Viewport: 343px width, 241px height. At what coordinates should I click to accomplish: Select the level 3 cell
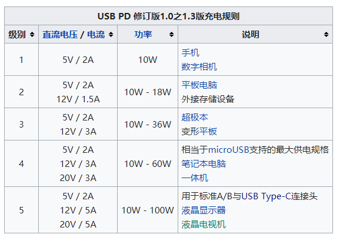coord(21,125)
